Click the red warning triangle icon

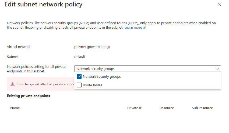[x=13, y=84]
